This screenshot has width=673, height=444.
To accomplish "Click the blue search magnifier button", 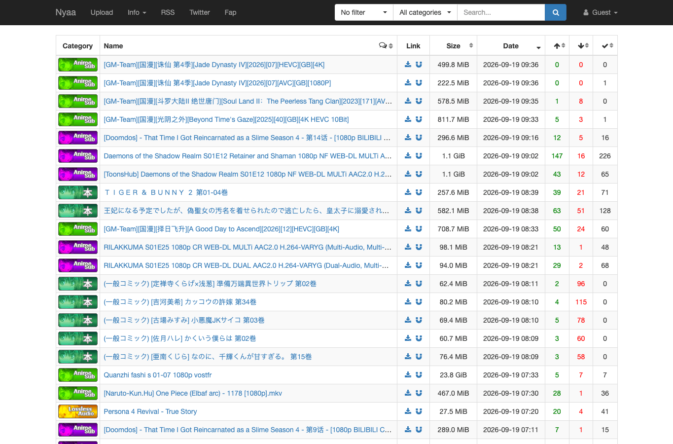I will tap(556, 12).
